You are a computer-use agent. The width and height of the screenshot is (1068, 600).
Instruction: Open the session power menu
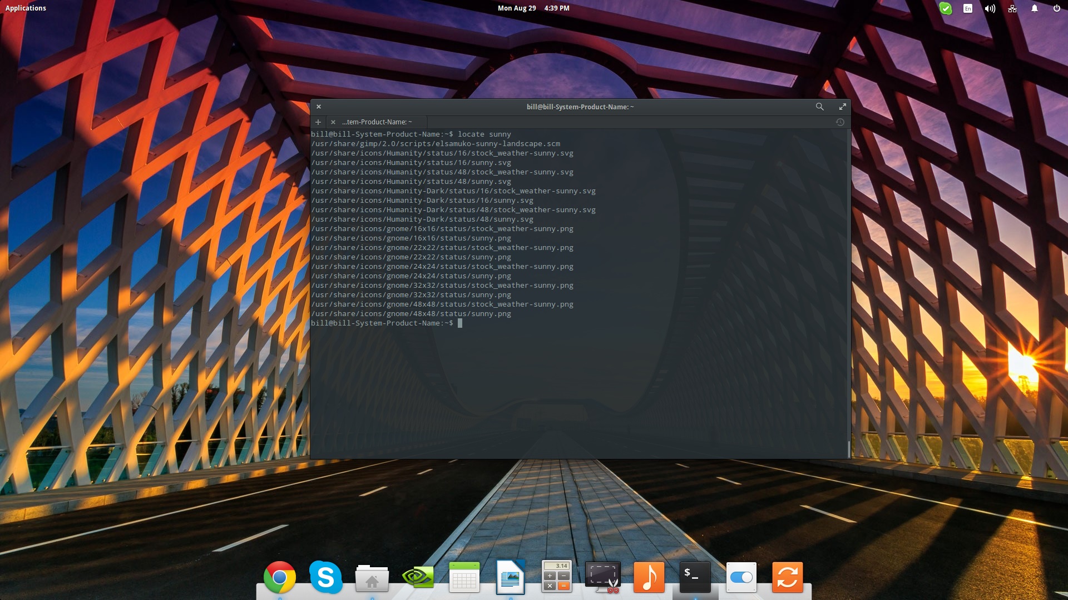coord(1057,8)
